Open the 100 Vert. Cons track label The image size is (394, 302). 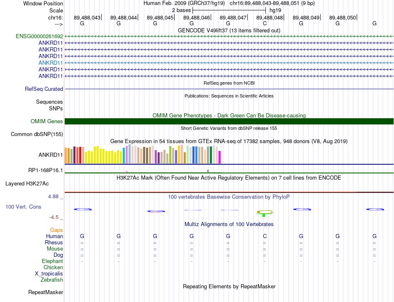[23, 207]
